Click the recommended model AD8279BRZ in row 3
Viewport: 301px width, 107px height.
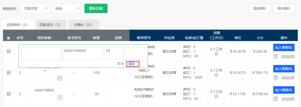pyautogui.click(x=144, y=89)
